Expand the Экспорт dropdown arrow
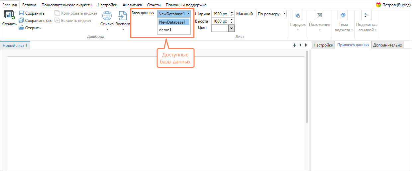 123,29
